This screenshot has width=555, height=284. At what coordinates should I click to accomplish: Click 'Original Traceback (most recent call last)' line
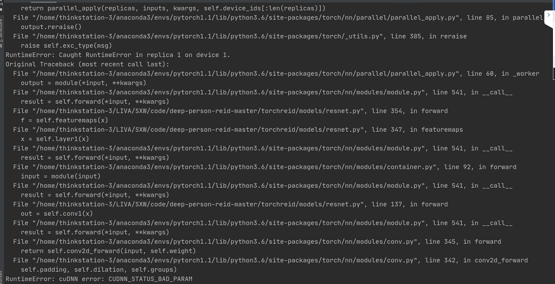pos(87,65)
